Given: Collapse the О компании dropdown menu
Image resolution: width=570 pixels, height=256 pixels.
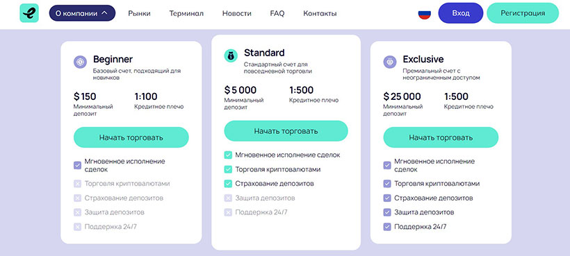Looking at the screenshot, I should pyautogui.click(x=82, y=13).
